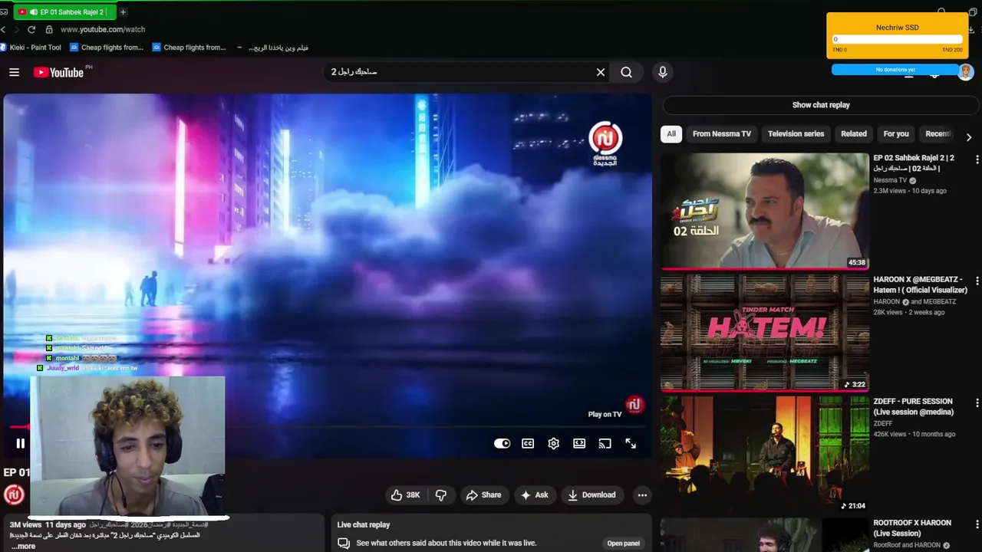Viewport: 982px width, 552px height.
Task: Go back in browser history
Action: 3,29
